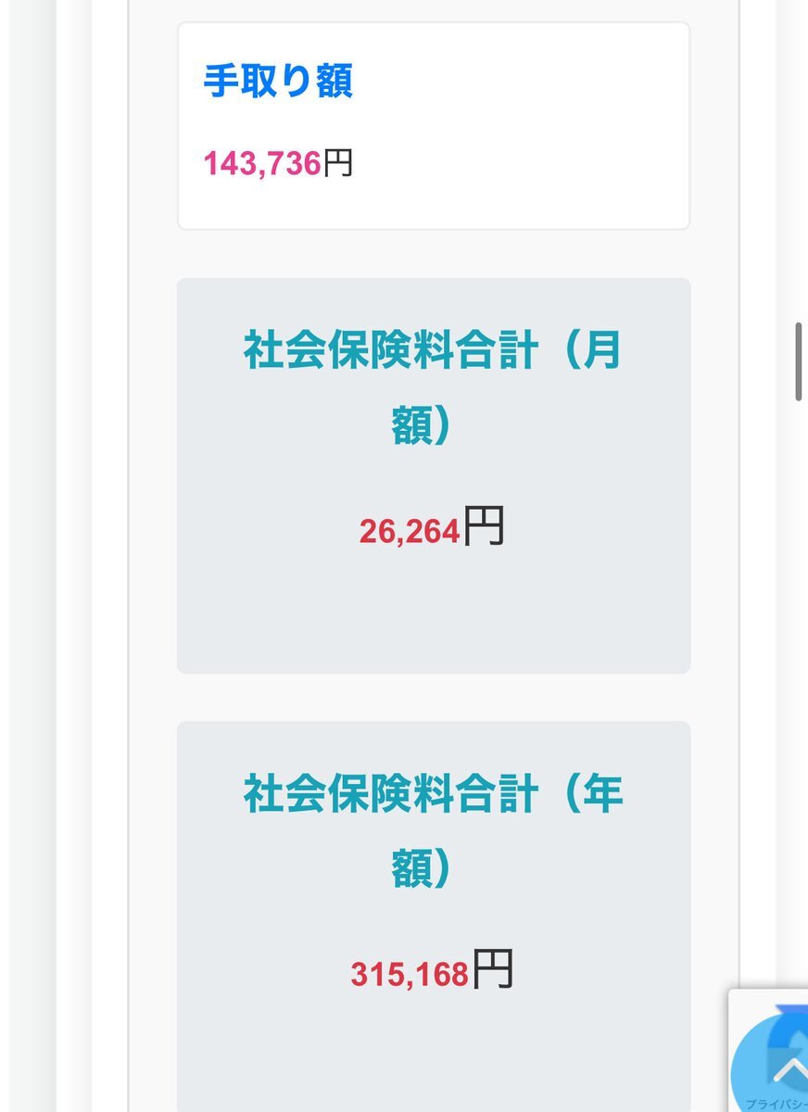Click the プライバシー privacy text

pyautogui.click(x=776, y=1105)
